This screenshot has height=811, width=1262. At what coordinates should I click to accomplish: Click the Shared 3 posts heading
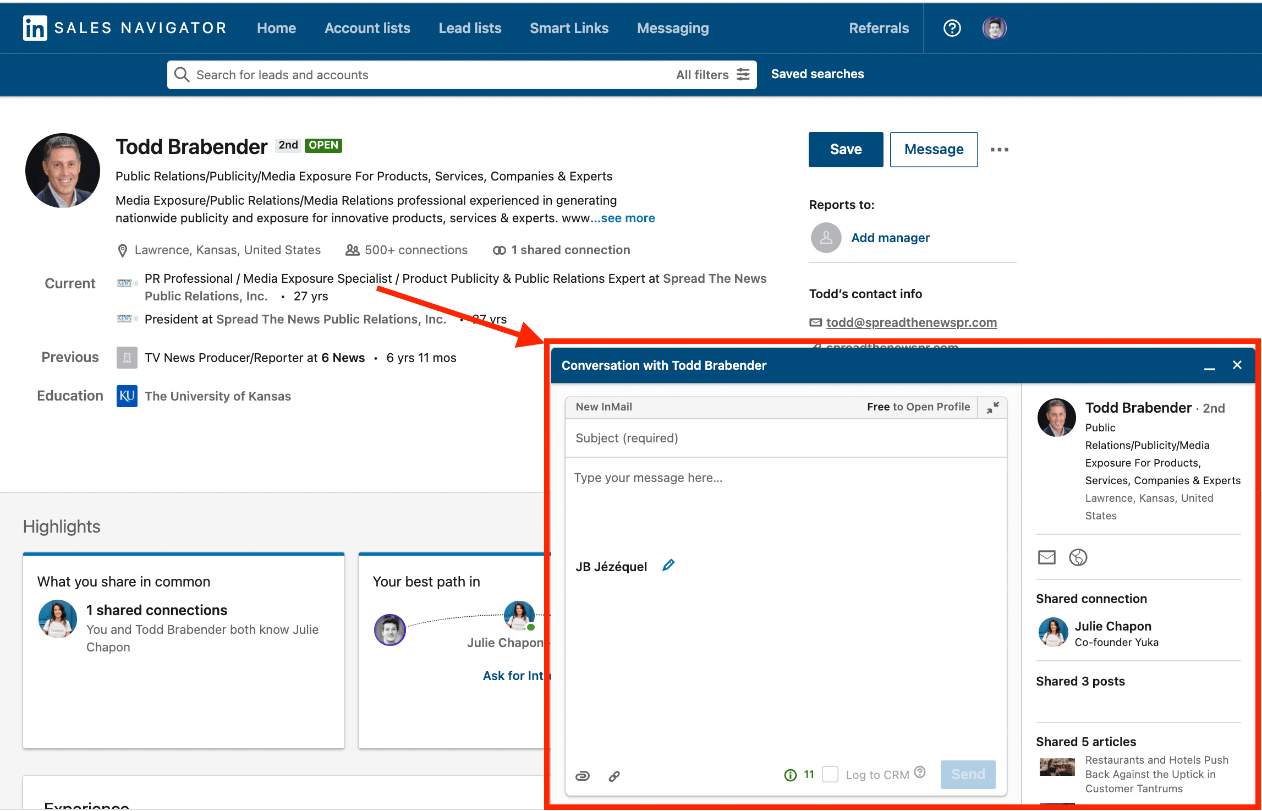pyautogui.click(x=1080, y=681)
